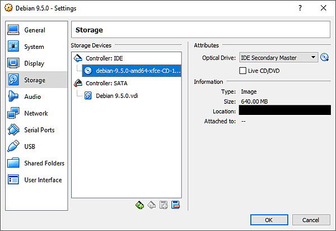Viewport: 336px width, 231px height.
Task: Click the choose virtual optical disk icon
Action: (324, 58)
